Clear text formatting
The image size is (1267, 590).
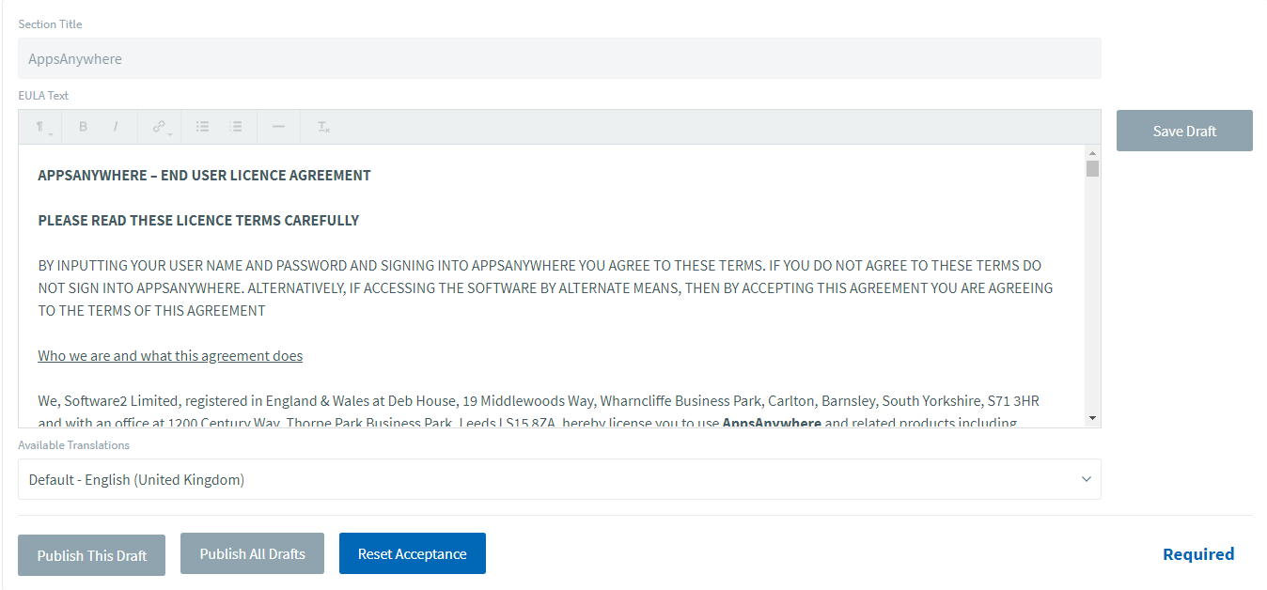pos(322,127)
